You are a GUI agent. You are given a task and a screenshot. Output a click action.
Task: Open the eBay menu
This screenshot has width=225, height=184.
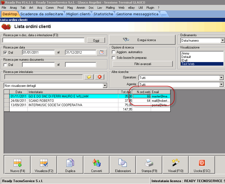(x=131, y=8)
